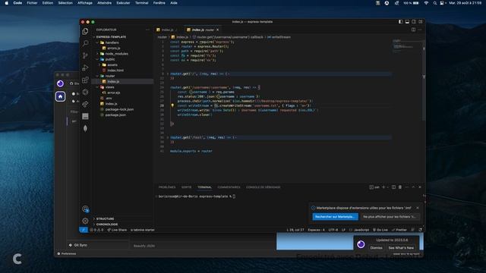Close the index.js router tab
The height and width of the screenshot is (273, 486).
218,30
